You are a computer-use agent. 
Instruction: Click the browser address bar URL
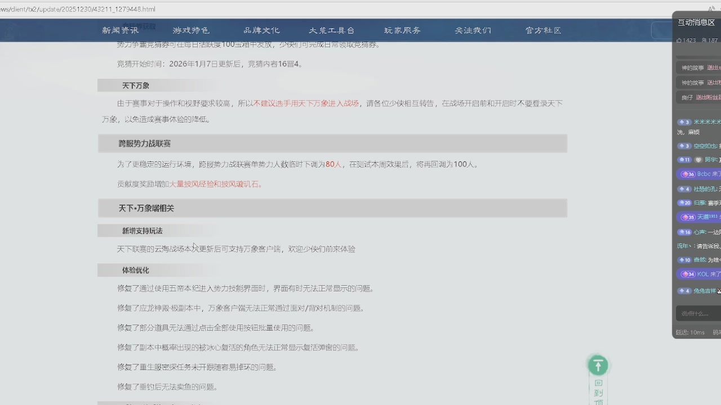[x=79, y=9]
